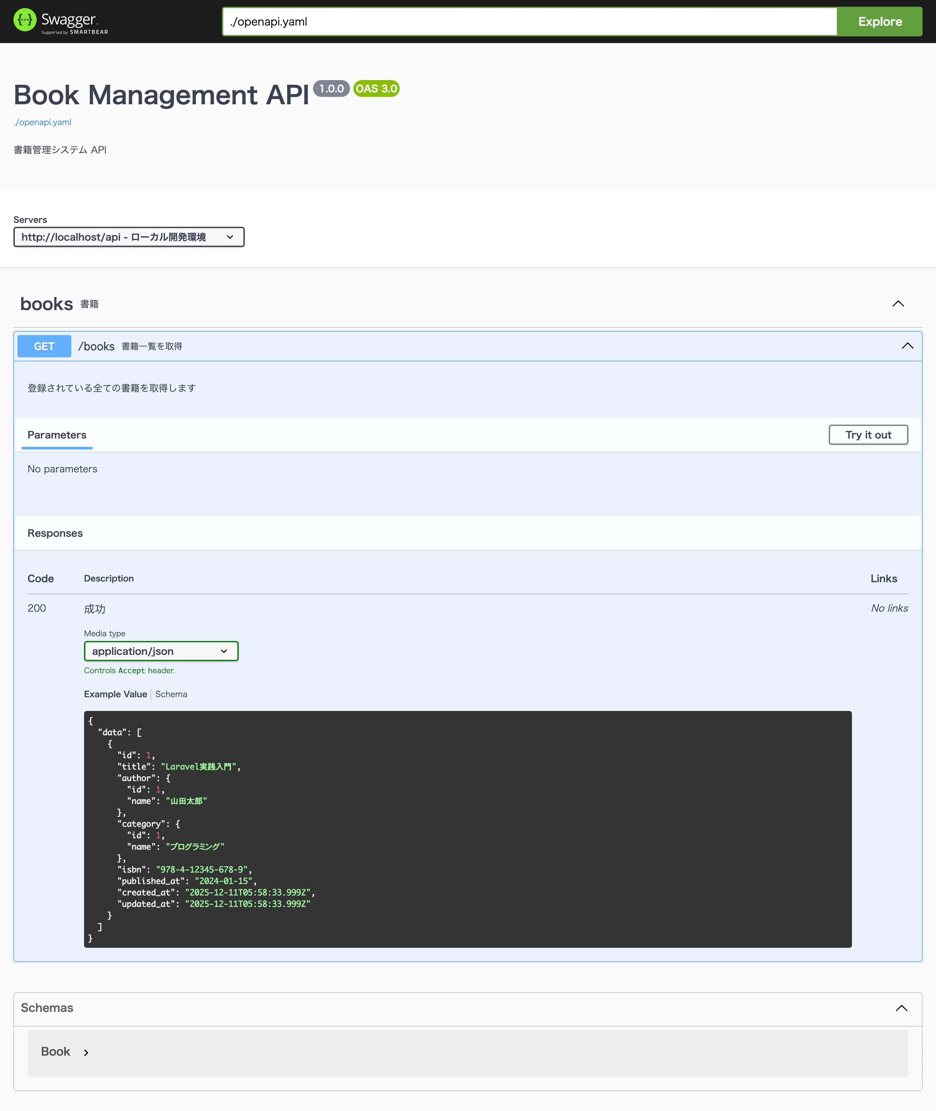The image size is (936, 1111).
Task: Click the 登録されている全ての書籍を取得します description
Action: click(111, 388)
